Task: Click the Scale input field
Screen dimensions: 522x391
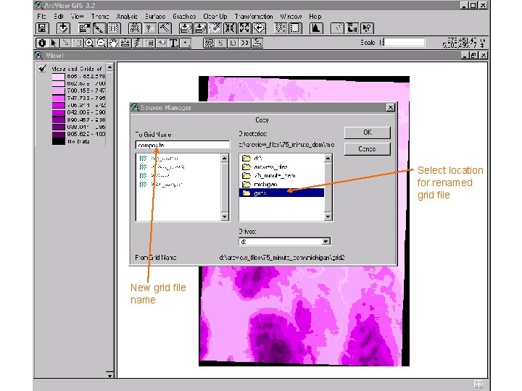Action: coord(404,42)
